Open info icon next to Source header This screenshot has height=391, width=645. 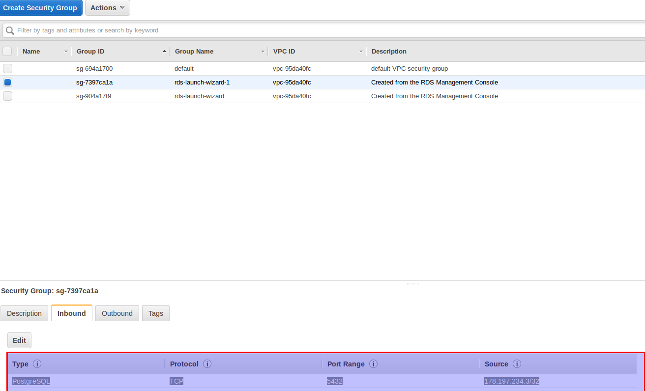tap(517, 364)
